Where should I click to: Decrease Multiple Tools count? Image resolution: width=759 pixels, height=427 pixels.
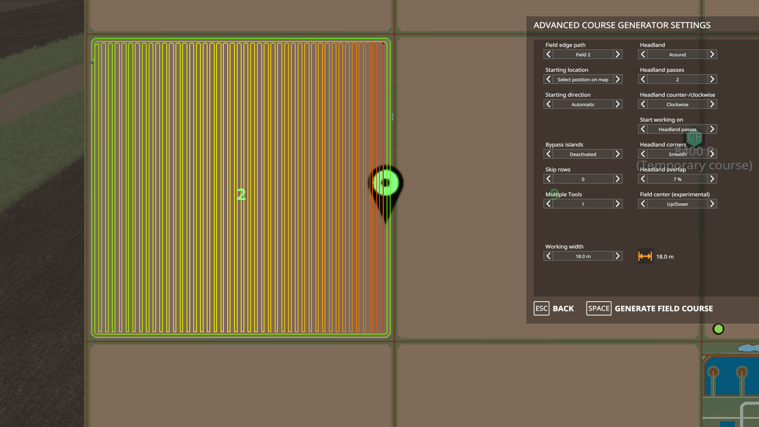548,204
